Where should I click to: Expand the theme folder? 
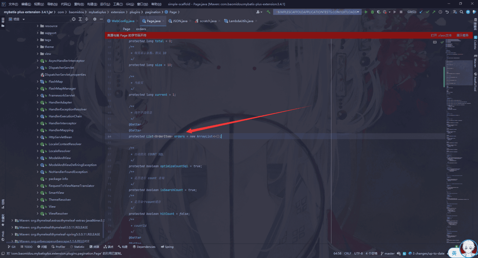[x=38, y=47]
